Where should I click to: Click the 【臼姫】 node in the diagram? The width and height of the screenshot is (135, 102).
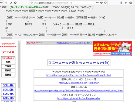pyautogui.click(x=42, y=35)
